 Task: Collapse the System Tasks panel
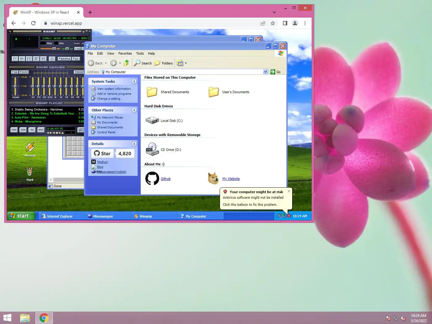click(134, 81)
